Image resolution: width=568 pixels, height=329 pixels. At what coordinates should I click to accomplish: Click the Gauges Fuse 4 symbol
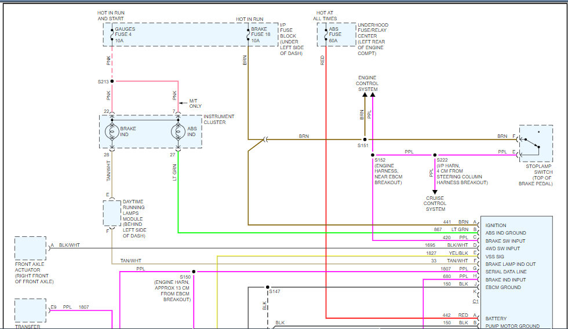(112, 35)
